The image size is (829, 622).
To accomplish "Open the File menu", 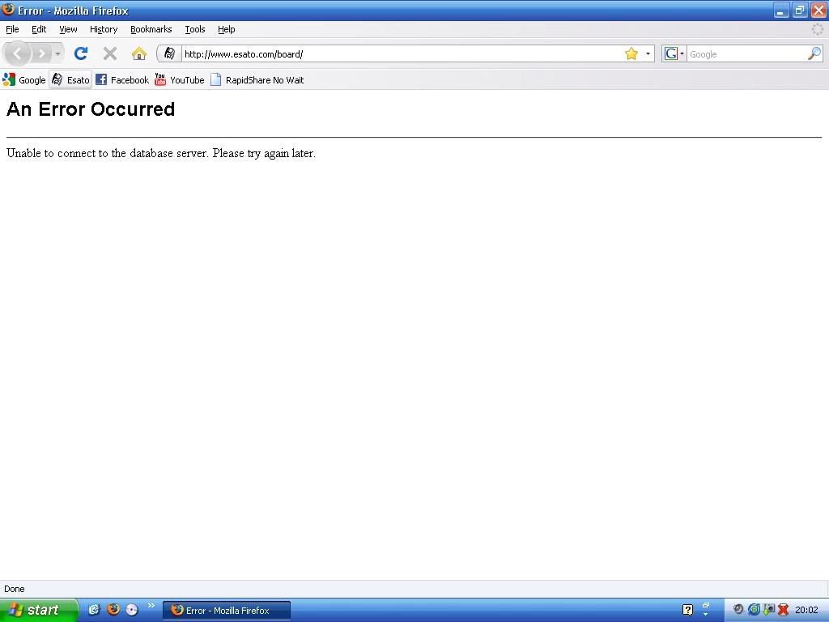I will coord(12,29).
